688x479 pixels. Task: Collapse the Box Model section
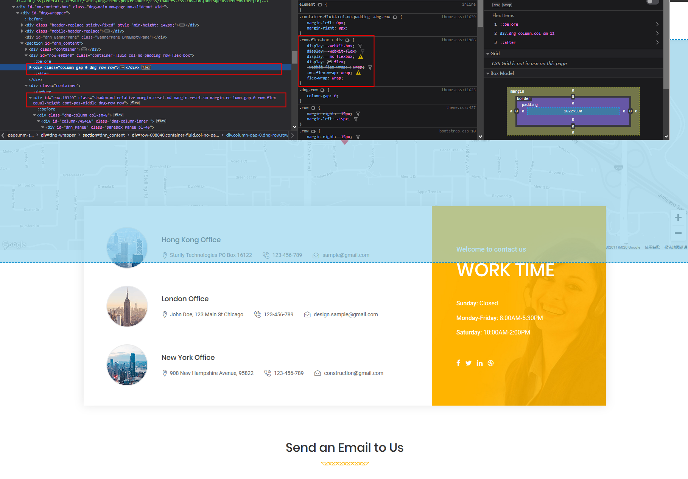coord(488,73)
